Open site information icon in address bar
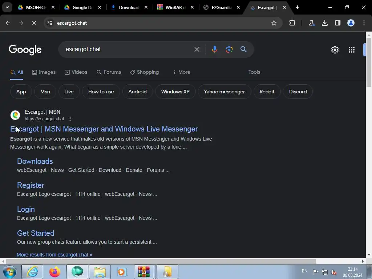The height and width of the screenshot is (279, 372). 49,23
